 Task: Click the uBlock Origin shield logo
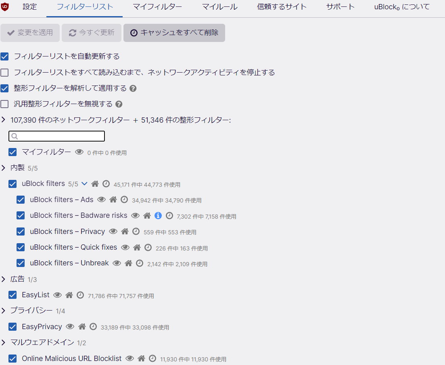[5, 7]
